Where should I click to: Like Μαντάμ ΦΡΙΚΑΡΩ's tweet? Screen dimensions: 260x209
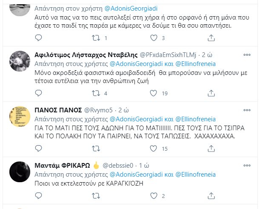(153, 196)
